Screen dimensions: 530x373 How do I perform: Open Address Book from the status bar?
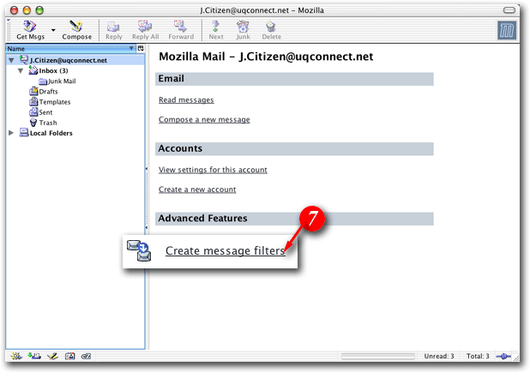70,356
